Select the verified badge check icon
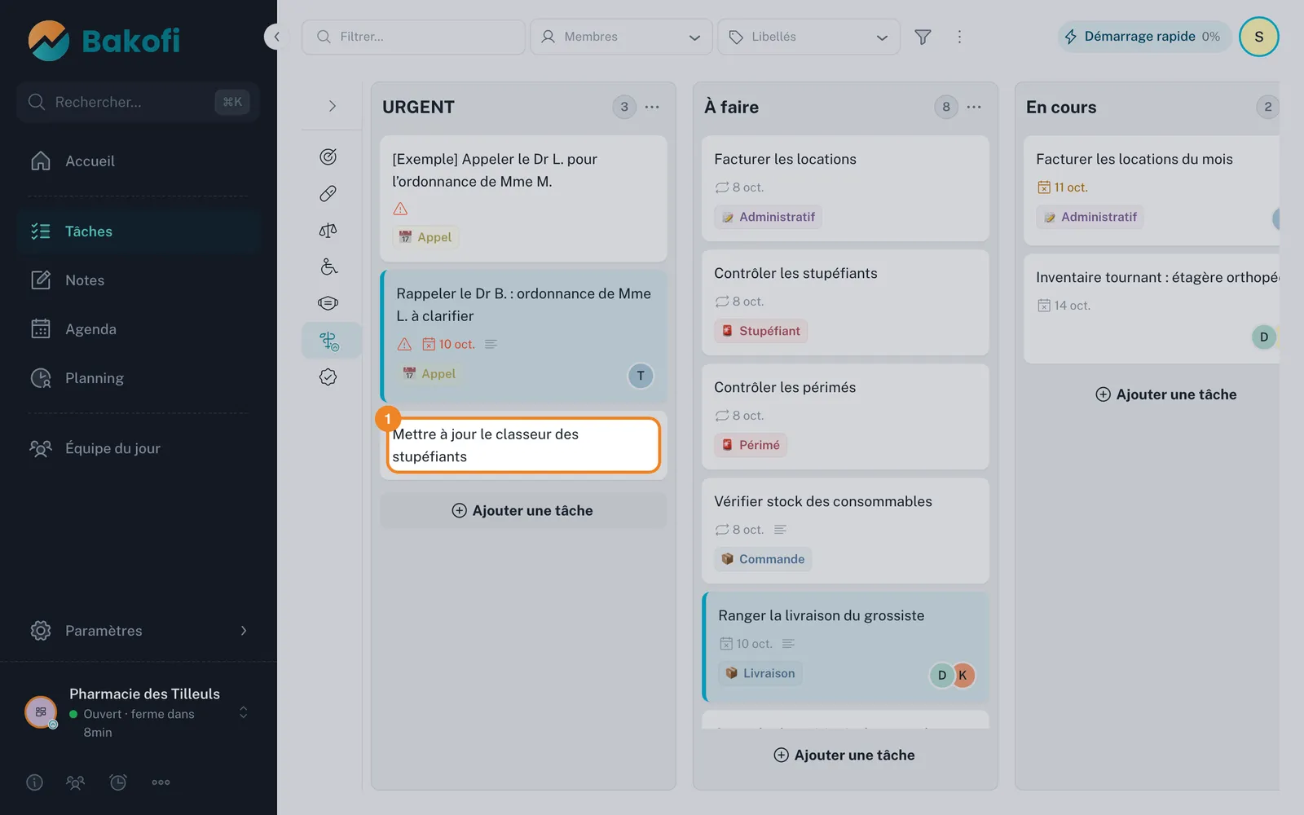This screenshot has height=815, width=1304. point(328,377)
